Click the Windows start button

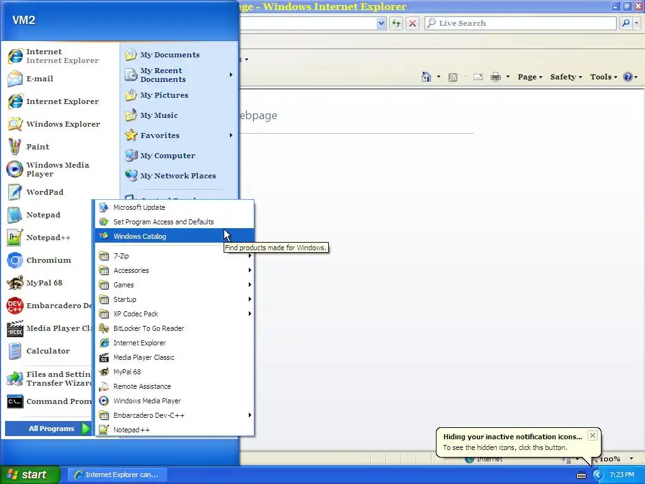pyautogui.click(x=30, y=475)
